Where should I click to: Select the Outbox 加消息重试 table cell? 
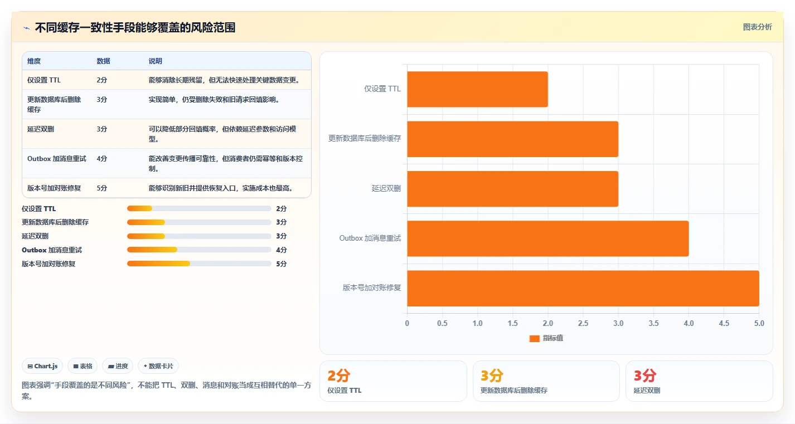[57, 158]
